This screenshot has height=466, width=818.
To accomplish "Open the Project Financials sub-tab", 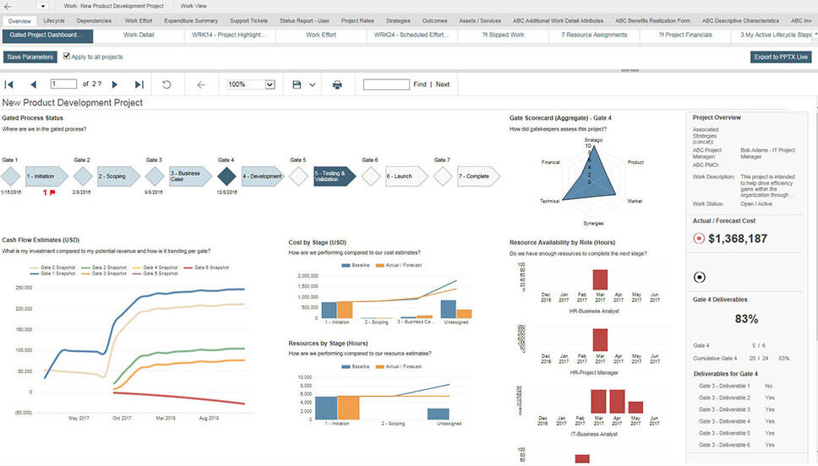I will point(685,35).
